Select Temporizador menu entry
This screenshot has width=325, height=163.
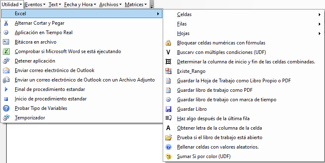(82, 118)
